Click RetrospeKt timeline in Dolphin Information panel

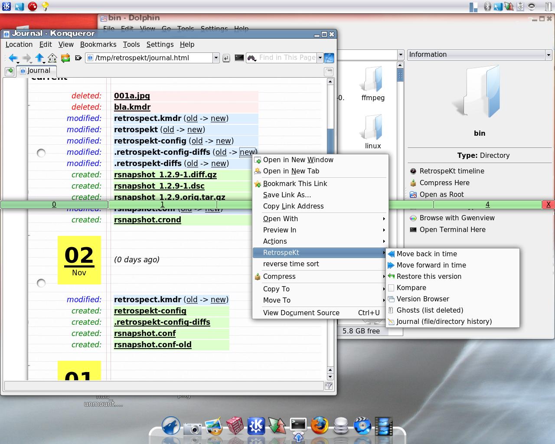[x=452, y=171]
